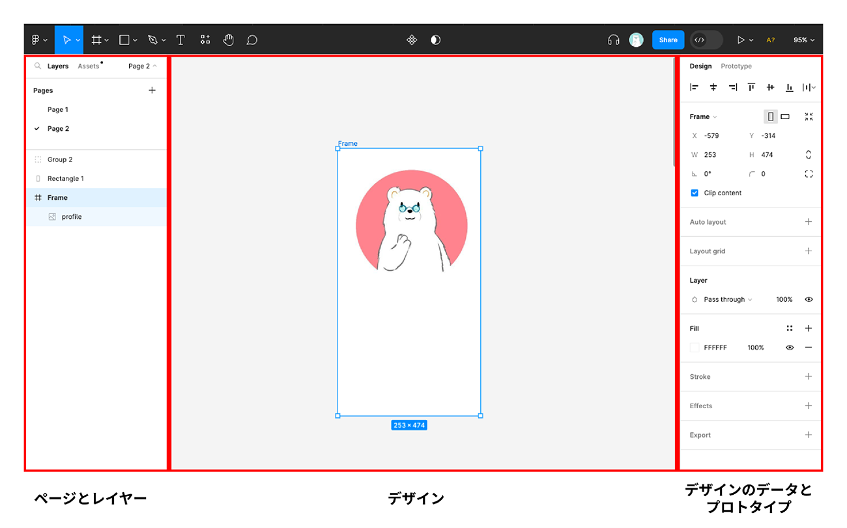Search layers with the magnifier icon
Screen dimensions: 847x528
[x=38, y=66]
